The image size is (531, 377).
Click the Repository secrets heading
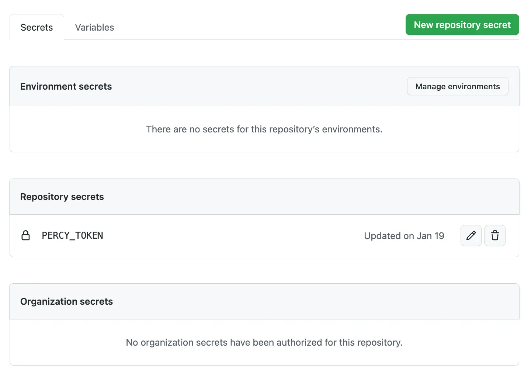pos(62,197)
